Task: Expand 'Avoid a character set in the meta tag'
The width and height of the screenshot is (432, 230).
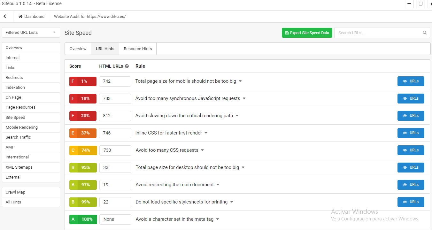Action: tap(218, 219)
